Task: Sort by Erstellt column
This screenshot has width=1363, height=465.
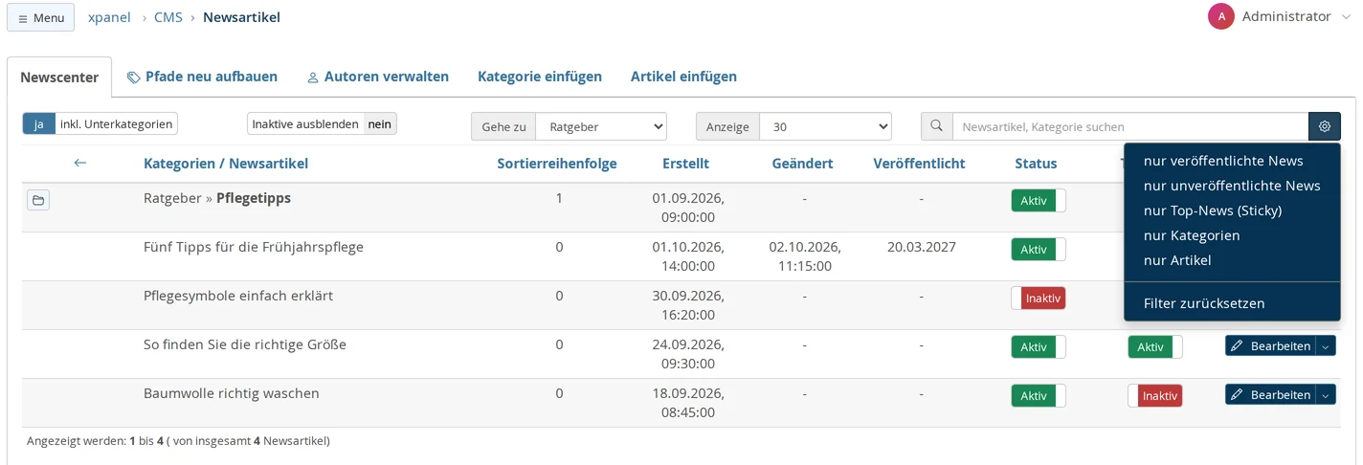Action: pos(685,164)
